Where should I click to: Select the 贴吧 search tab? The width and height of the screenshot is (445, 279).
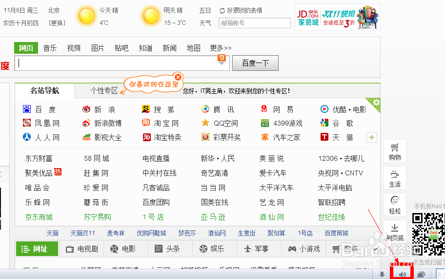click(121, 48)
